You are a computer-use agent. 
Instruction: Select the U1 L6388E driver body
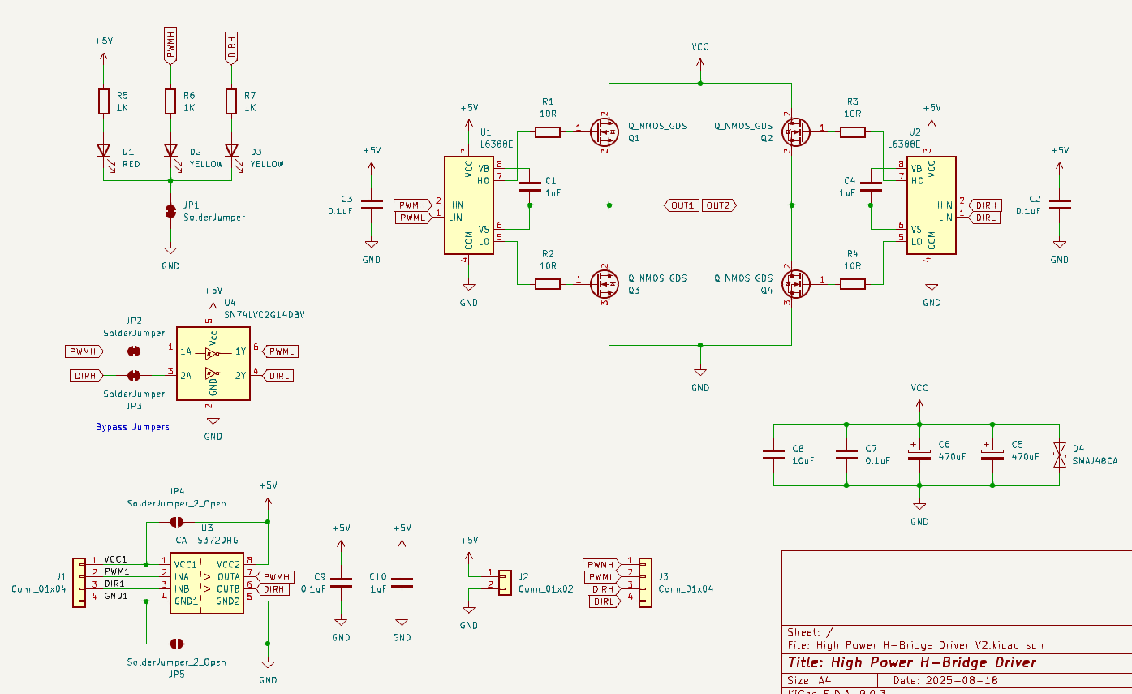coord(469,205)
